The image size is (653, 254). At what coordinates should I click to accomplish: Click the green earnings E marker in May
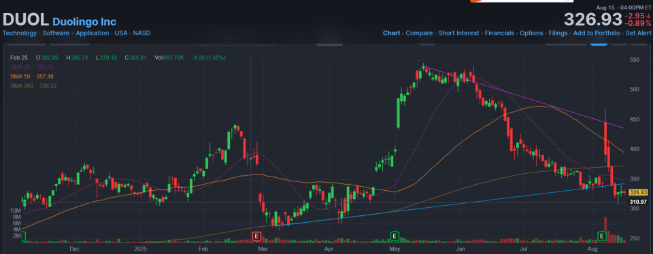(x=395, y=236)
